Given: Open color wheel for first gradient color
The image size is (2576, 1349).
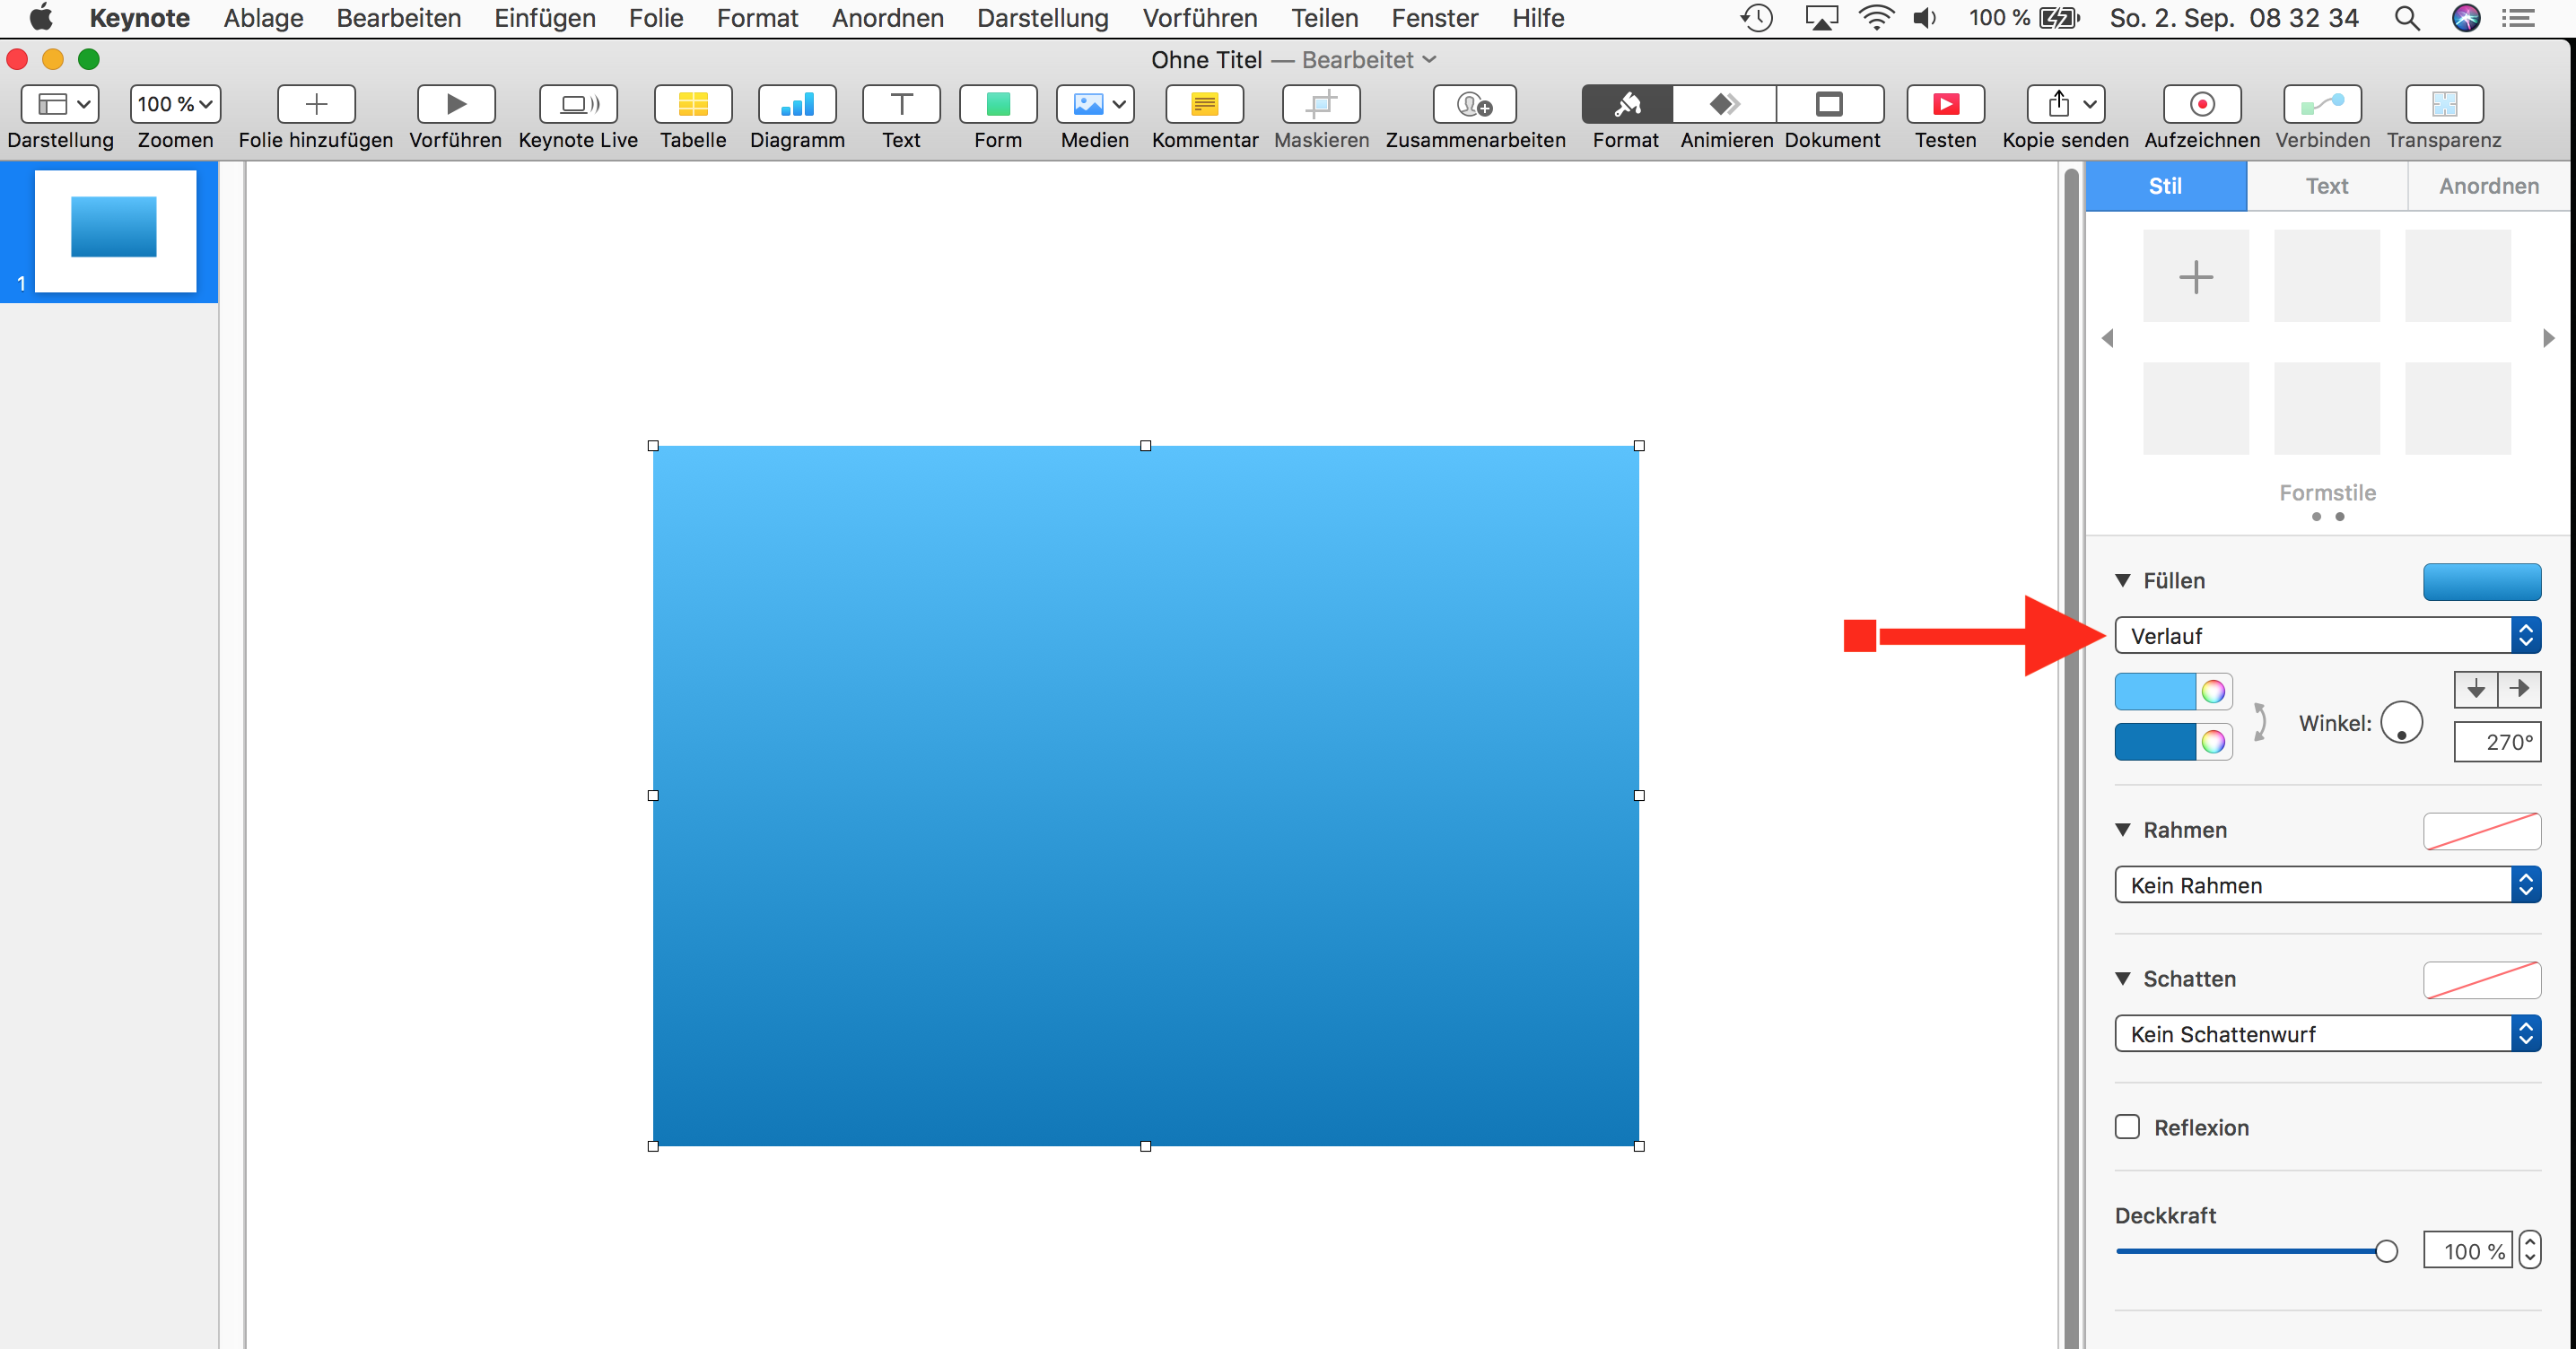Looking at the screenshot, I should (2213, 691).
